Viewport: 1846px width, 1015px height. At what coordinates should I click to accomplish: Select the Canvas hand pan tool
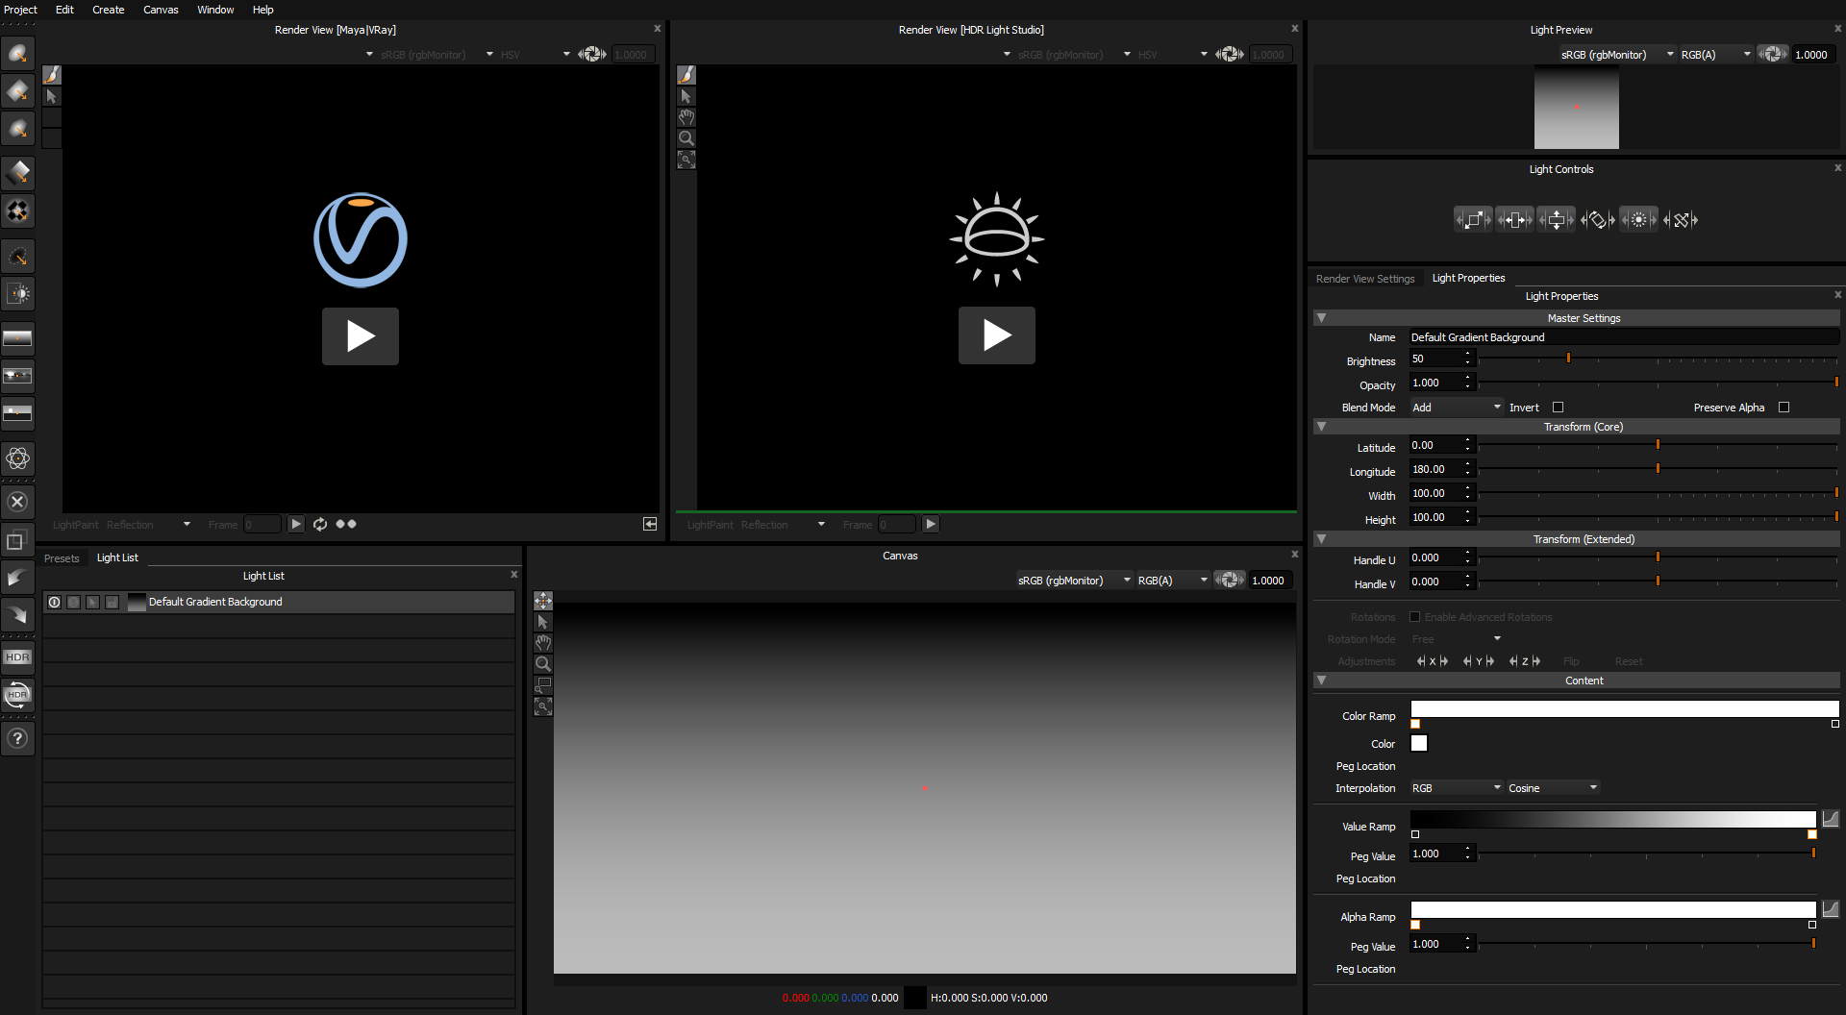point(543,643)
